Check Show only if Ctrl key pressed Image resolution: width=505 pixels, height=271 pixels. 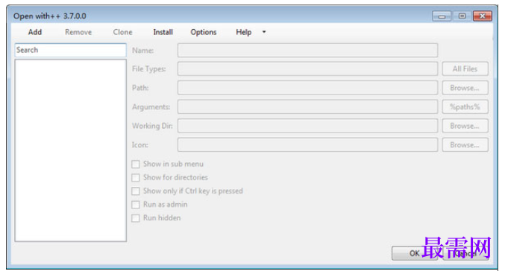[x=136, y=191]
